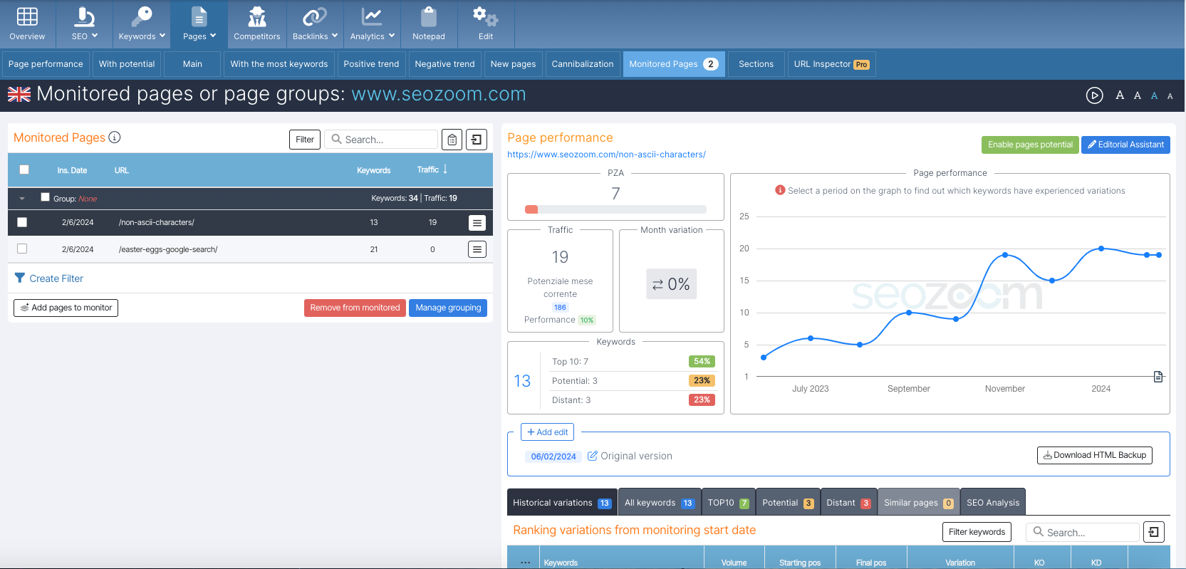Select the smallest font size A
The image size is (1186, 569).
coord(1170,96)
